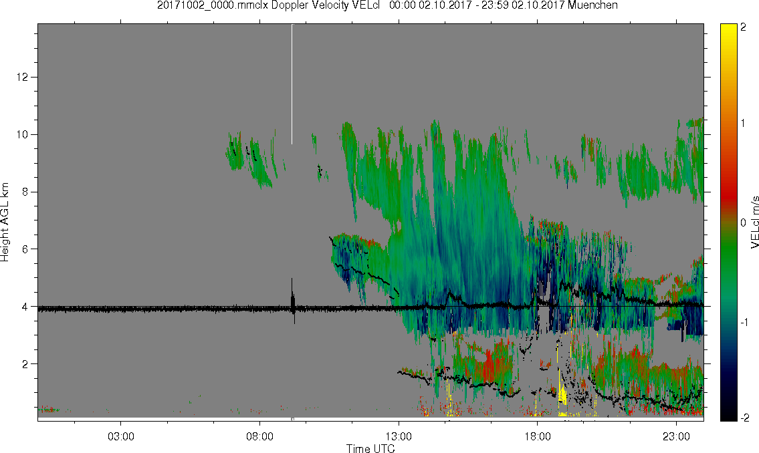Click the height axis label '2' at left

[25, 363]
